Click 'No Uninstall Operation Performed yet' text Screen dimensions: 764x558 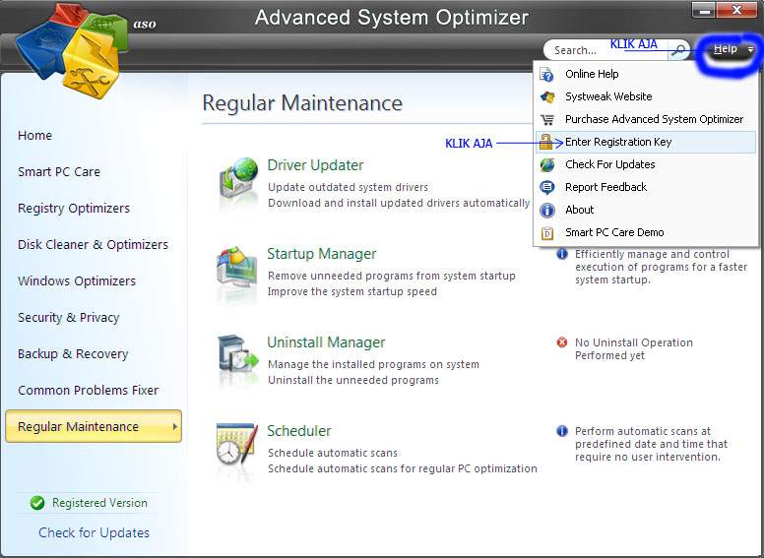point(633,349)
